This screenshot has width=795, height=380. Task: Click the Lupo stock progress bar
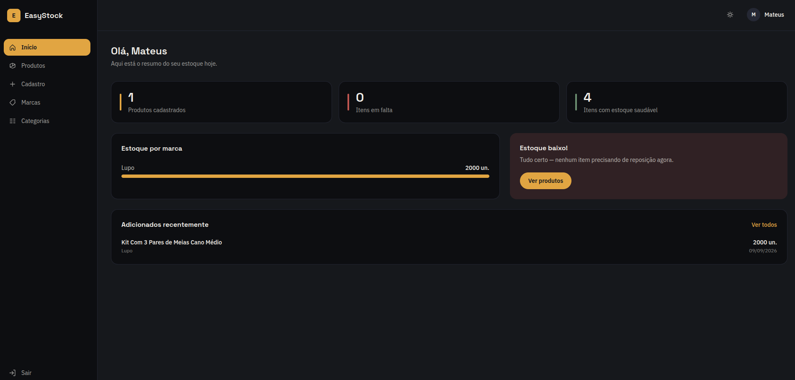click(305, 176)
